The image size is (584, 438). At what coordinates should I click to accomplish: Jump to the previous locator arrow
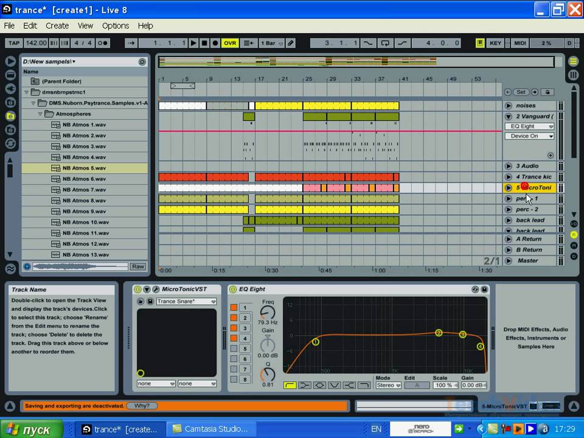pyautogui.click(x=508, y=92)
